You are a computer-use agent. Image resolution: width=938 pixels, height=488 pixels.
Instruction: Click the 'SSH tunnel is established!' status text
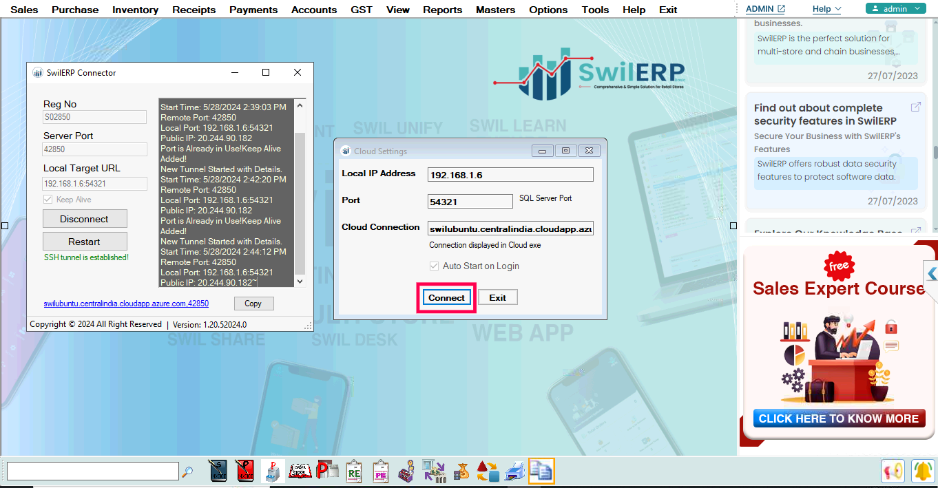(x=86, y=257)
